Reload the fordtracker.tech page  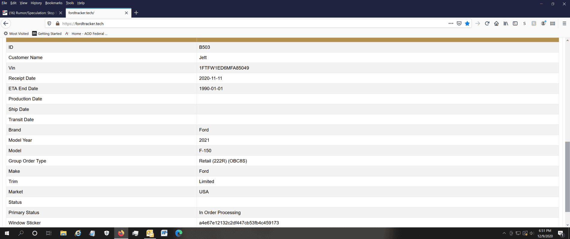tap(487, 23)
